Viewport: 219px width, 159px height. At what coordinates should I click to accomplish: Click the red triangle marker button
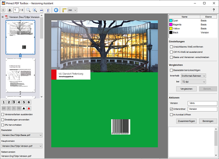tap(29, 108)
